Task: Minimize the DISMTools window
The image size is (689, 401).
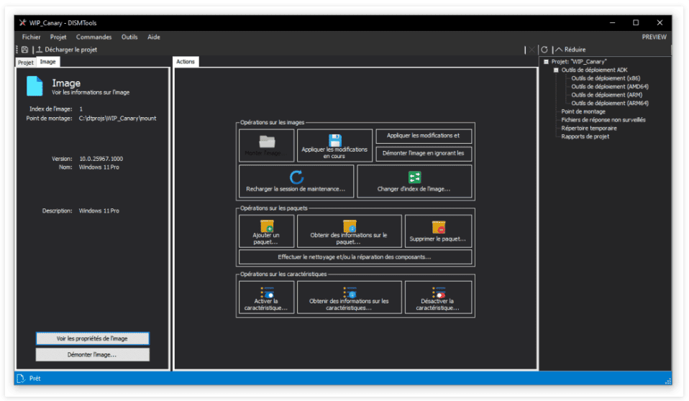Action: pos(612,22)
